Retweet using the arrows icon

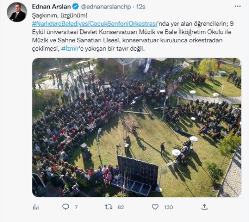(109, 207)
